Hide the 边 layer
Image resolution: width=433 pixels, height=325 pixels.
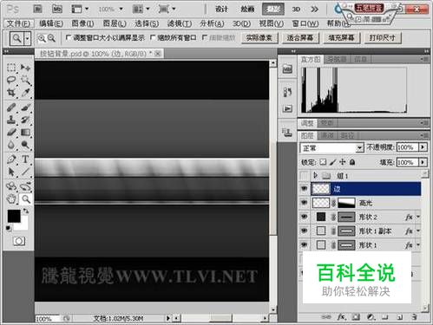pyautogui.click(x=304, y=189)
